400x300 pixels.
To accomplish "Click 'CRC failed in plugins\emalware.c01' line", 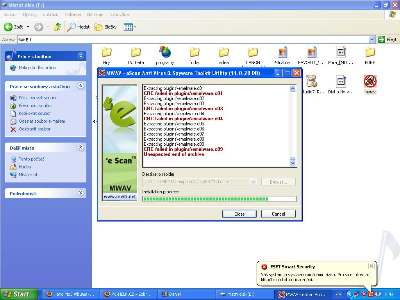I will [183, 93].
